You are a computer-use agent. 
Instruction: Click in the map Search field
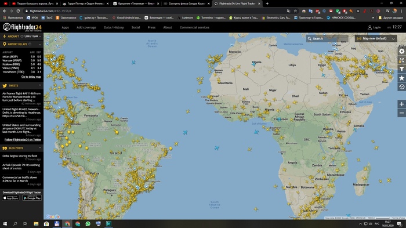[x=327, y=39]
